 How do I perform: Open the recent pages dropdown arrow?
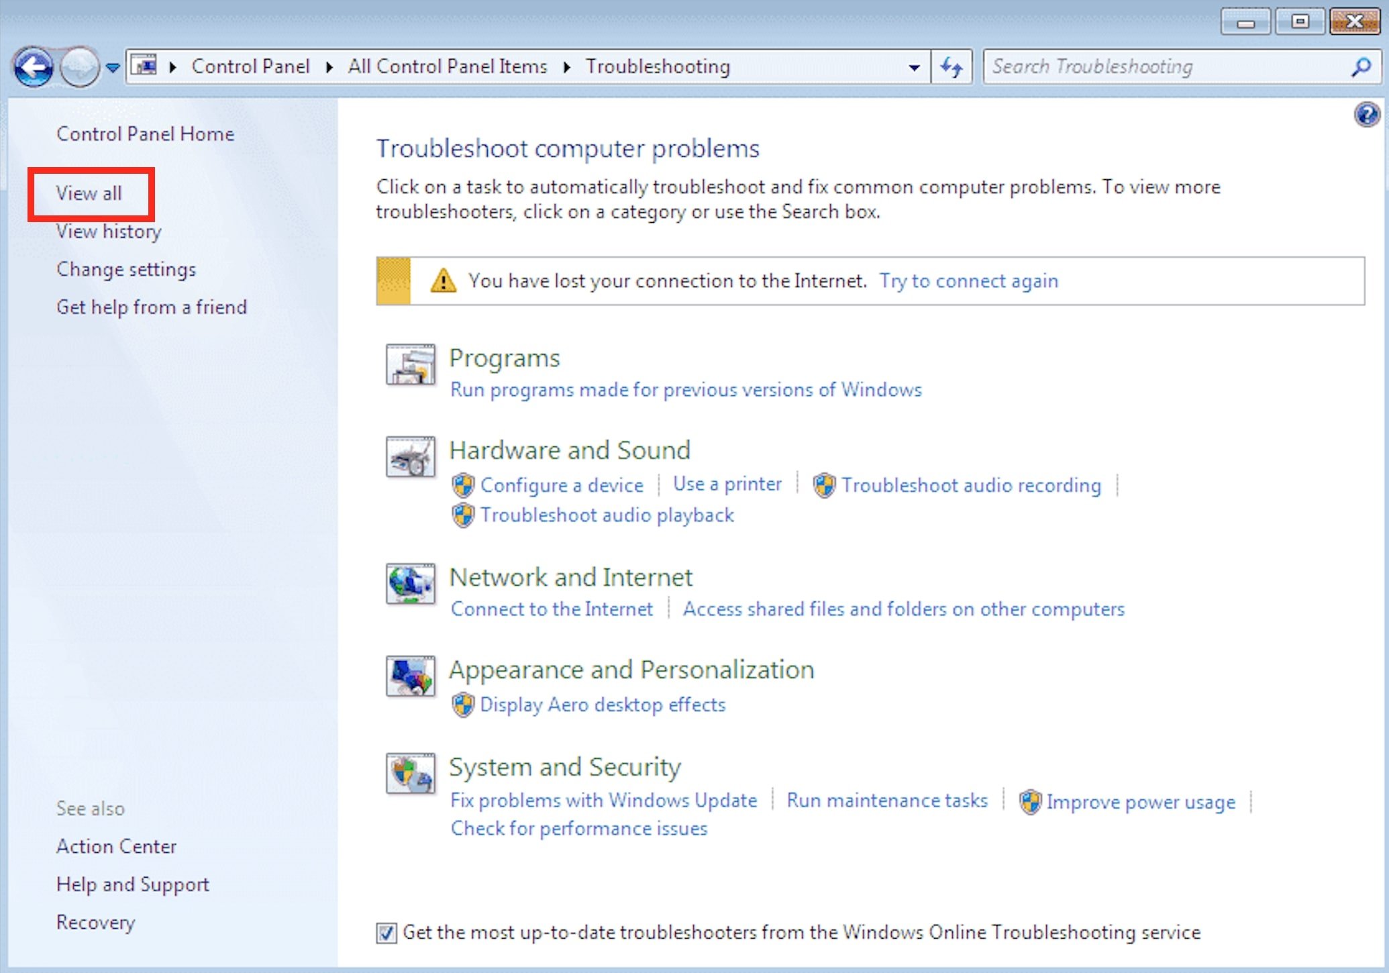[x=113, y=67]
